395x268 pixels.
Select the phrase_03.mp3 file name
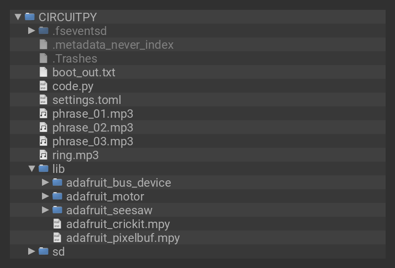(x=93, y=141)
